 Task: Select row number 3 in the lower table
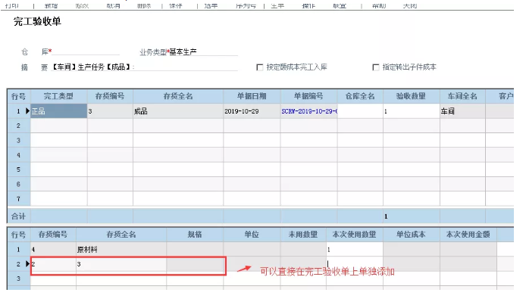pyautogui.click(x=19, y=279)
